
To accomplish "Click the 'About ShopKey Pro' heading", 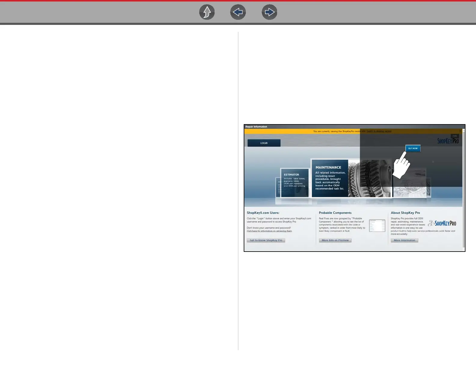I will 405,213.
